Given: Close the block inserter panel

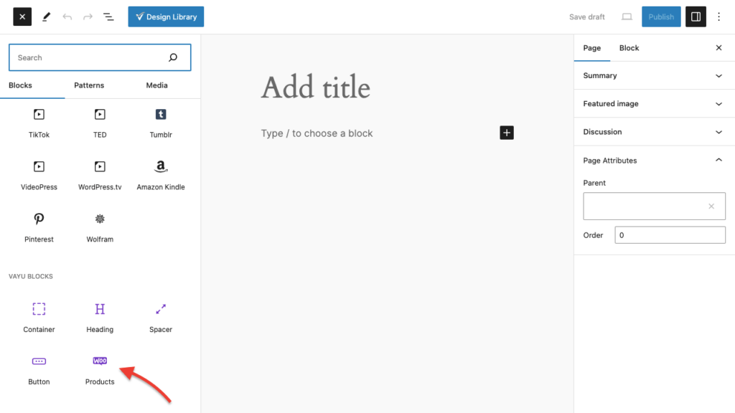Looking at the screenshot, I should coord(22,16).
